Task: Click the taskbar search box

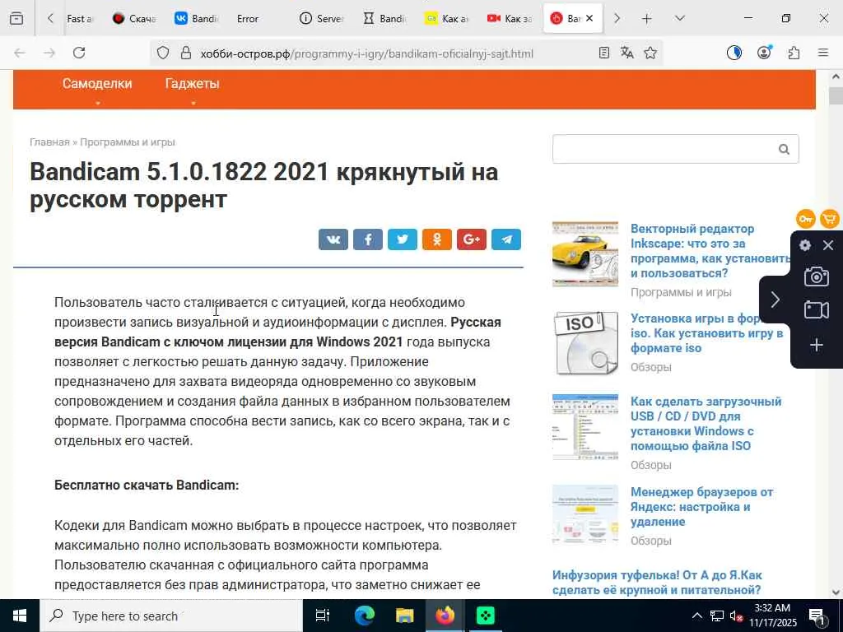Action: coord(171,616)
